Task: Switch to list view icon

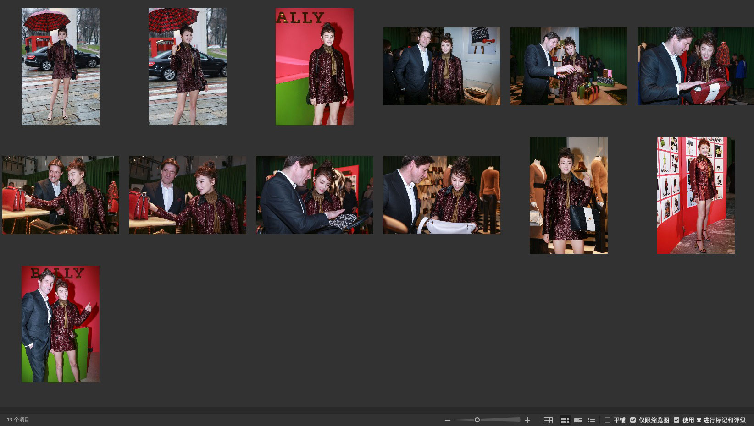Action: [x=591, y=420]
